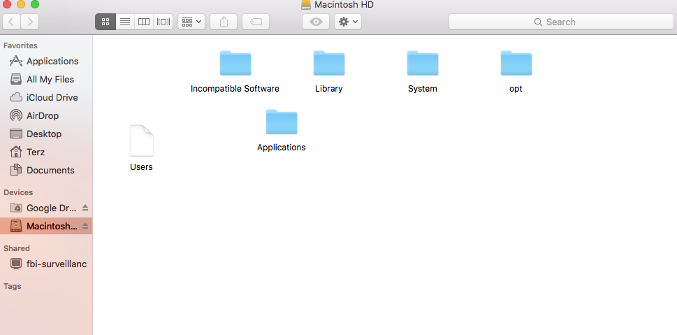Select the Users file icon
Viewport: 677px width, 335px height.
(x=142, y=141)
